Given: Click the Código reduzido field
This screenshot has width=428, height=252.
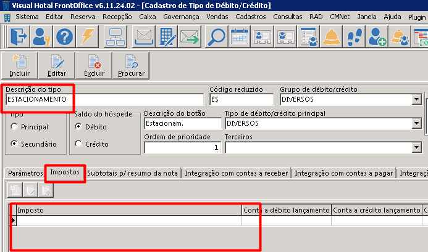Looking at the screenshot, I should [241, 99].
